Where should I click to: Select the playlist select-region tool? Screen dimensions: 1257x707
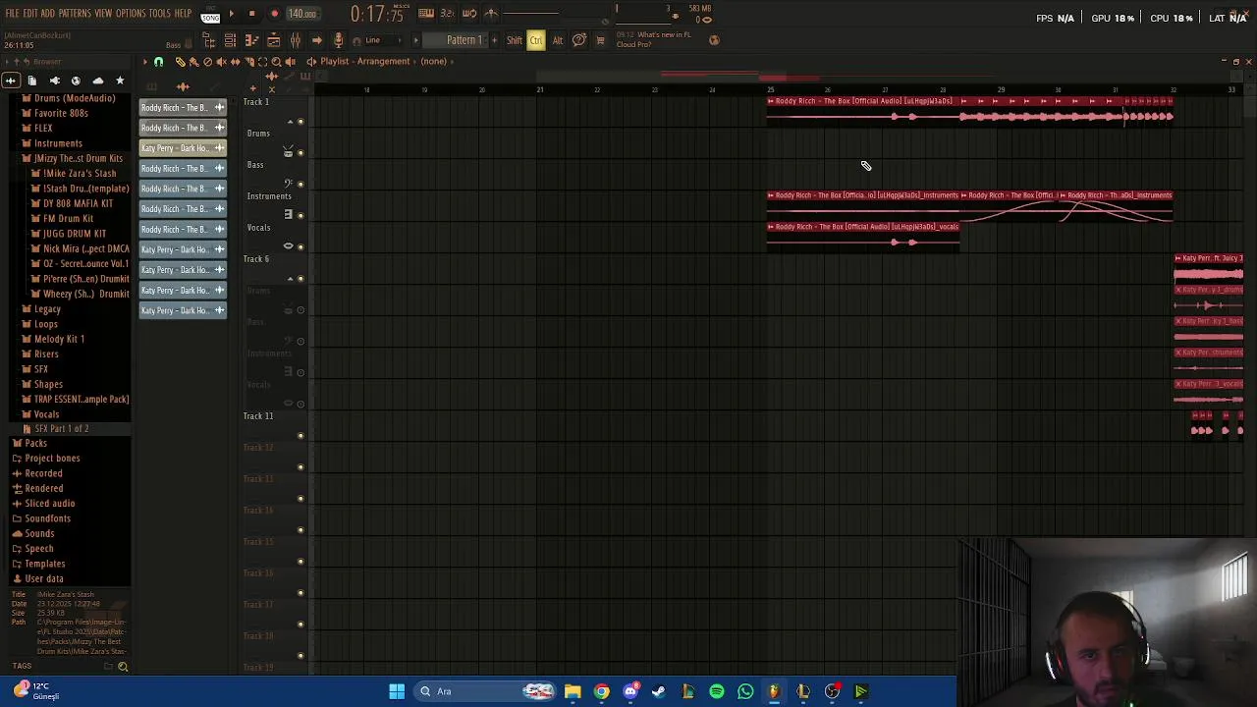pos(262,62)
